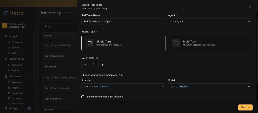This screenshot has height=113, width=258.
Task: Click info icon beside No. of tests
Action: coord(97,58)
